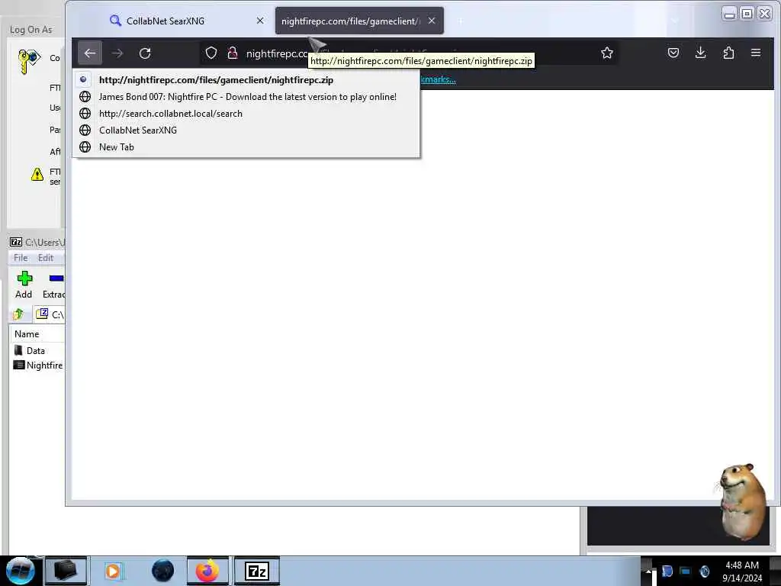Close the CollabNet SearXNG tab
The height and width of the screenshot is (586, 781).
click(x=260, y=21)
